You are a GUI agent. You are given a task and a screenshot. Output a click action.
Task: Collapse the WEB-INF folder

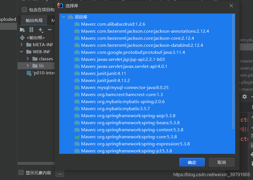pos(21,52)
